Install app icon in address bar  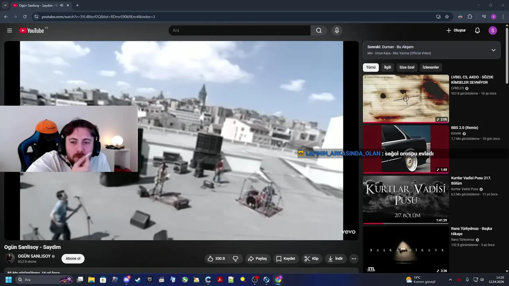438,17
